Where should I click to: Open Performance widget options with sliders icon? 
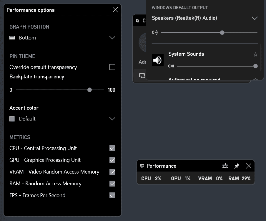pyautogui.click(x=225, y=166)
